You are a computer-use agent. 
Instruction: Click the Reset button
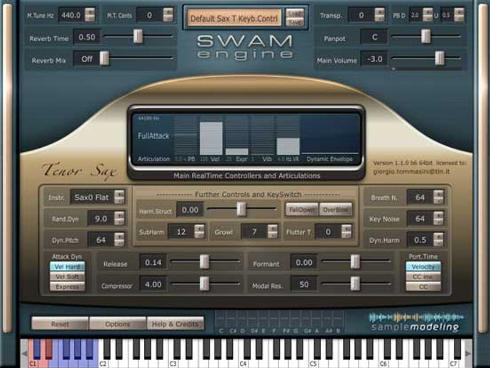coord(60,324)
